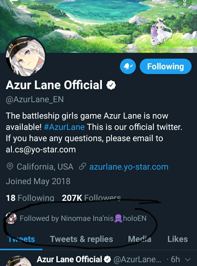The width and height of the screenshot is (197, 266).
Task: Switch to the Media tab
Action: [139, 239]
